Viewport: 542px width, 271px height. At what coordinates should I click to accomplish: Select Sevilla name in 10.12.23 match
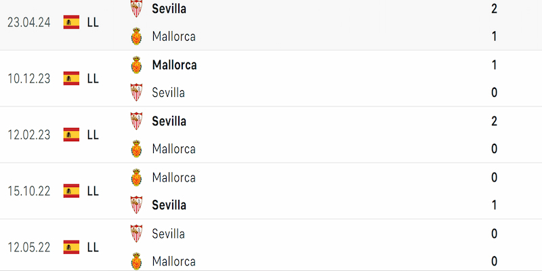(168, 93)
